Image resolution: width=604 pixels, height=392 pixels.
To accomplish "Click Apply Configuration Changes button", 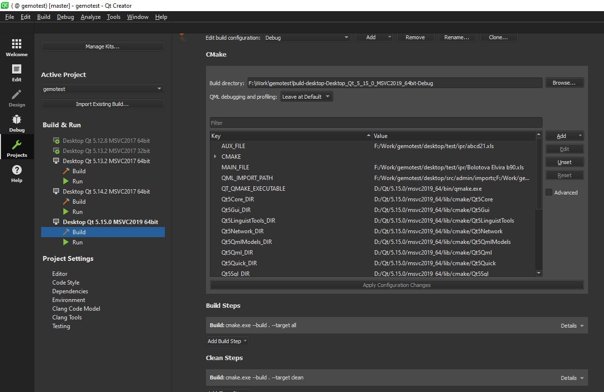I will click(x=397, y=285).
